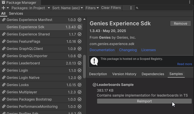This screenshot has width=194, height=114.
Task: Click the link icon beside Genies Multiplayer
Action: [4, 92]
